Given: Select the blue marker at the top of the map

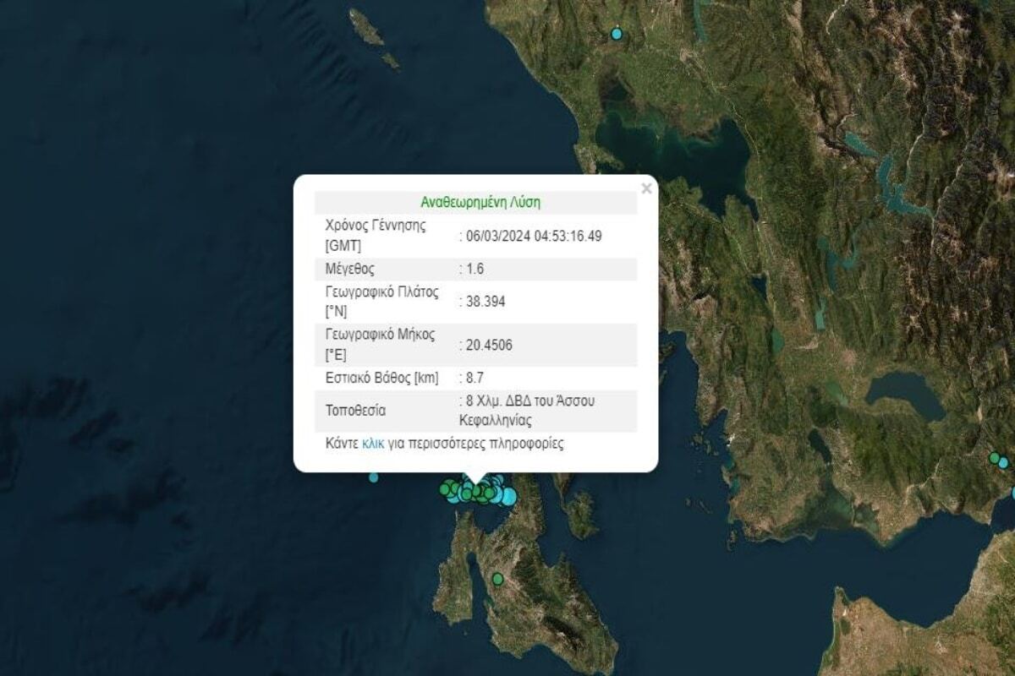Looking at the screenshot, I should [x=617, y=34].
